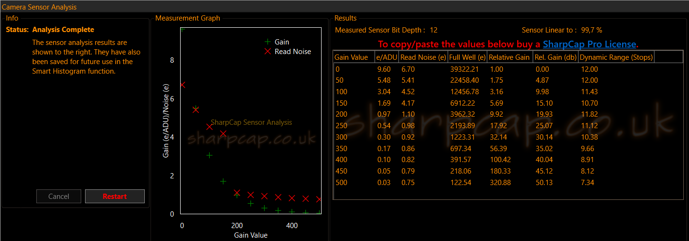Image resolution: width=689 pixels, height=241 pixels.
Task: Click dynamic range value 11.82
Action: [x=589, y=114]
